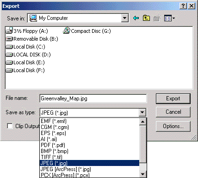
Task: Go up one folder level
Action: click(146, 18)
